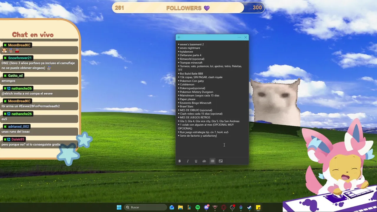377x212 pixels.
Task: Click username Dalek85 in chat
Action: point(18,139)
